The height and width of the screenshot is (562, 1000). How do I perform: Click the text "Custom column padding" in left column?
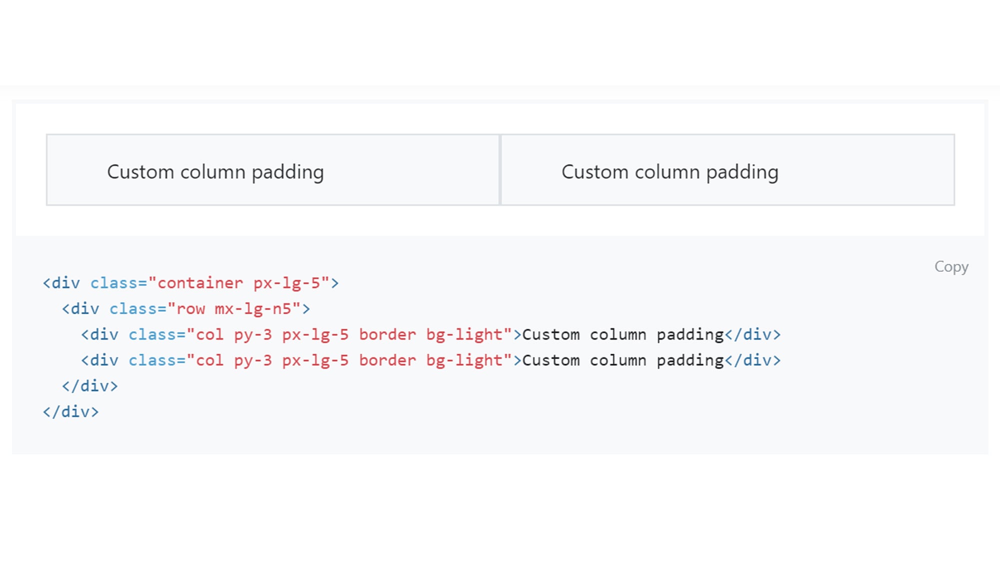[215, 172]
